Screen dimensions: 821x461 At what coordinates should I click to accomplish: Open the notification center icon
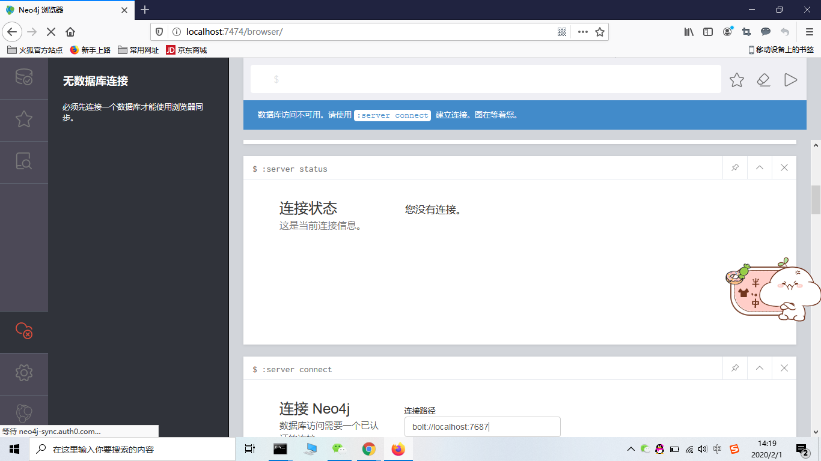802,449
